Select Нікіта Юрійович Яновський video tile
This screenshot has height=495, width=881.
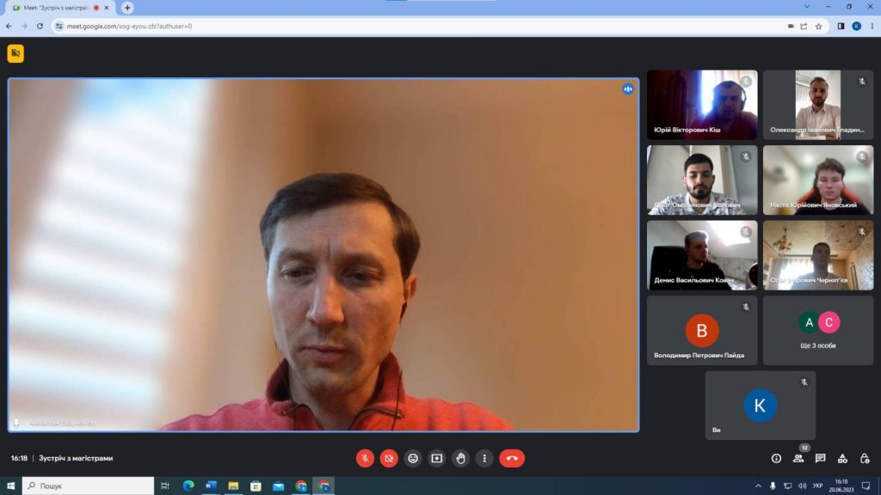pos(818,180)
